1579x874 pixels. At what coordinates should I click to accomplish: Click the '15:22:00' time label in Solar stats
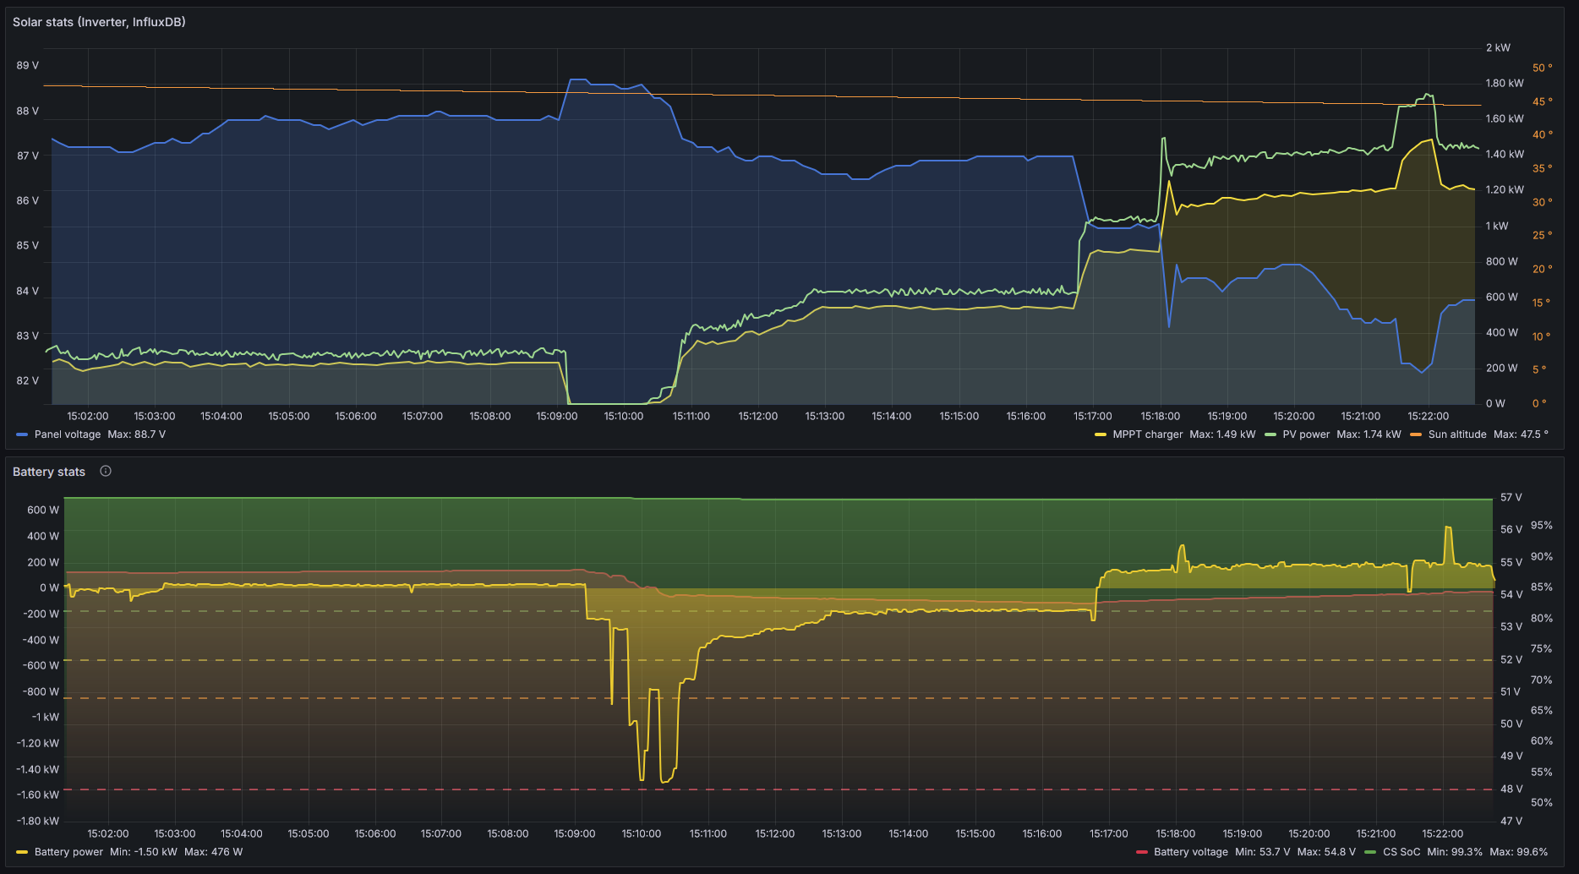tap(1429, 416)
